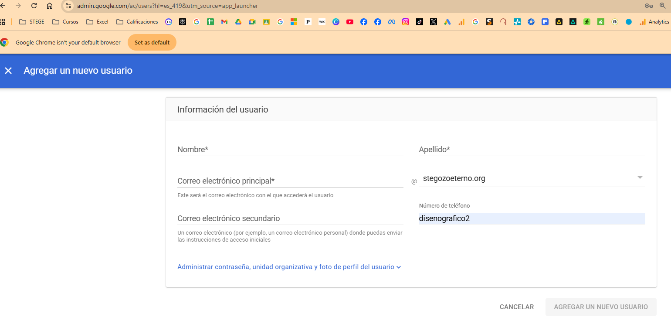Open the STEGE bookmarks folder

[x=32, y=22]
